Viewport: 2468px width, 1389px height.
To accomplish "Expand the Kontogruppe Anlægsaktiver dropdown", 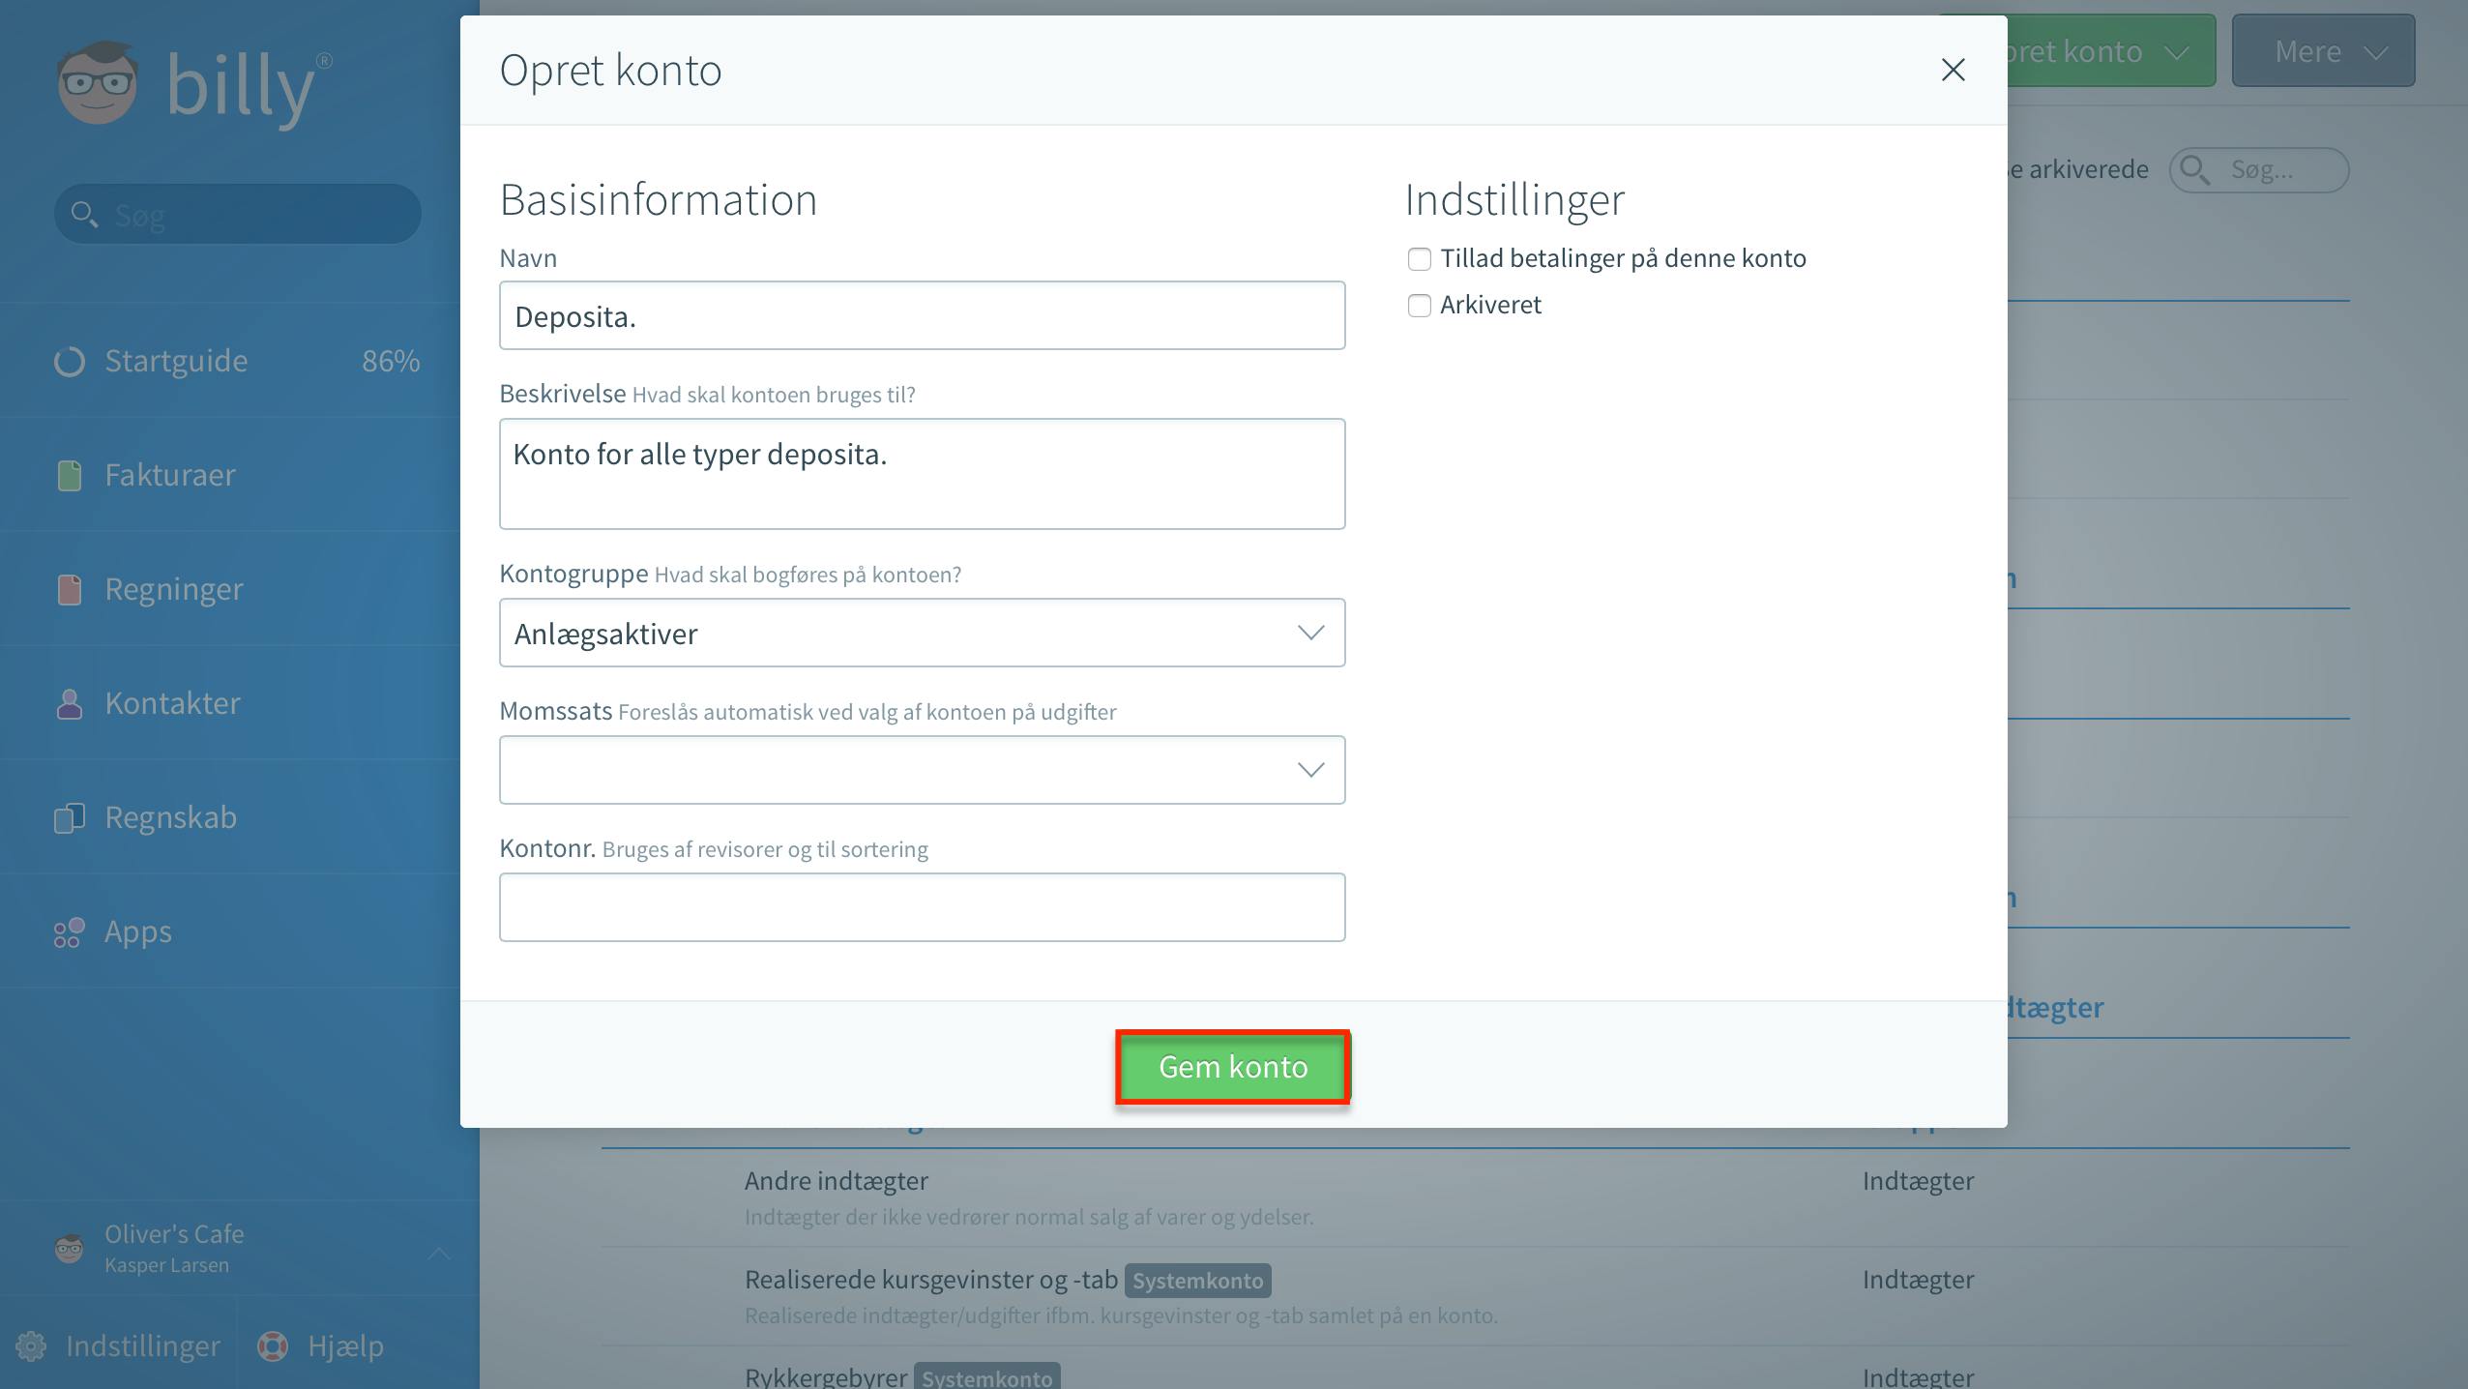I will click(922, 633).
